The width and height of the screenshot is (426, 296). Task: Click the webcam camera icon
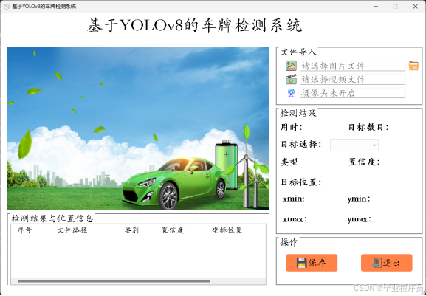tap(291, 93)
